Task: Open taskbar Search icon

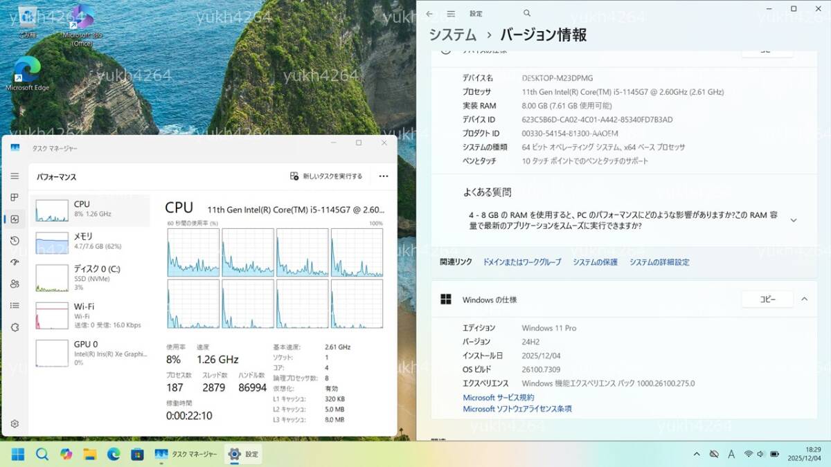Action: click(42, 454)
